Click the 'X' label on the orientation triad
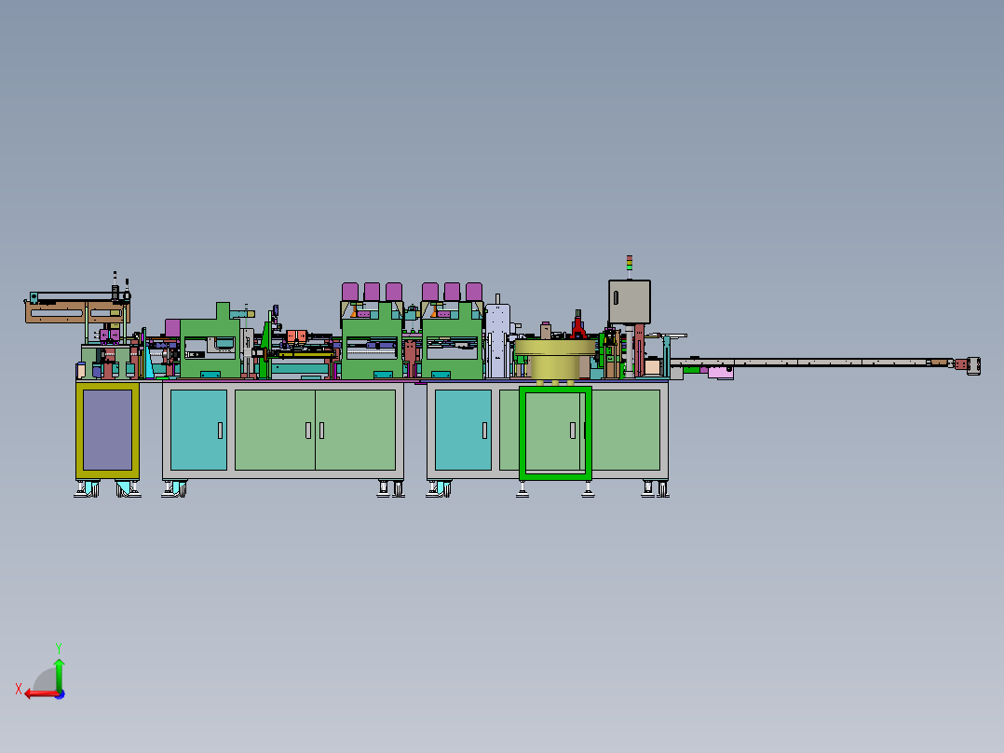Screen dimensions: 1004x753 click(19, 689)
